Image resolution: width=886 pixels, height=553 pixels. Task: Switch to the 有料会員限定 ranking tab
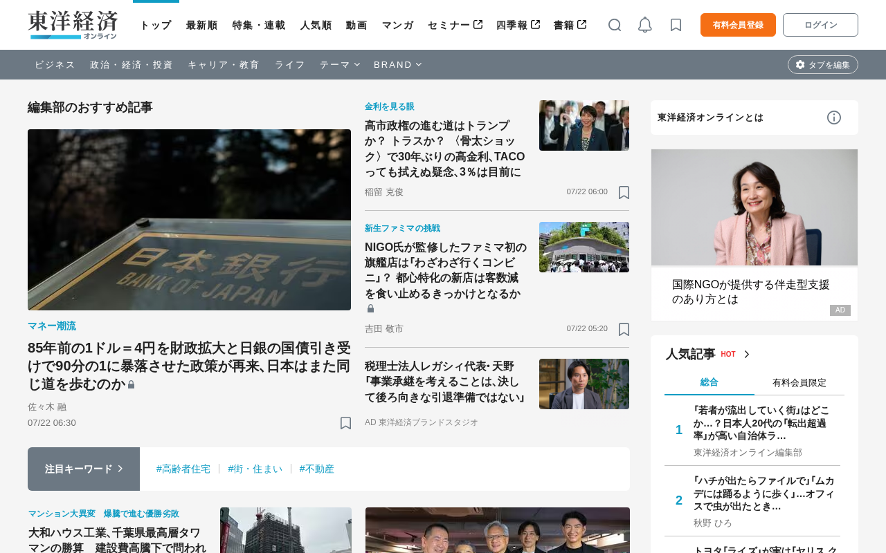point(799,382)
